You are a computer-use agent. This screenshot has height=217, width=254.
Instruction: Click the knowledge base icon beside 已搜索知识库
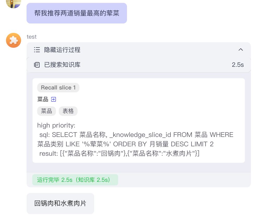click(37, 65)
